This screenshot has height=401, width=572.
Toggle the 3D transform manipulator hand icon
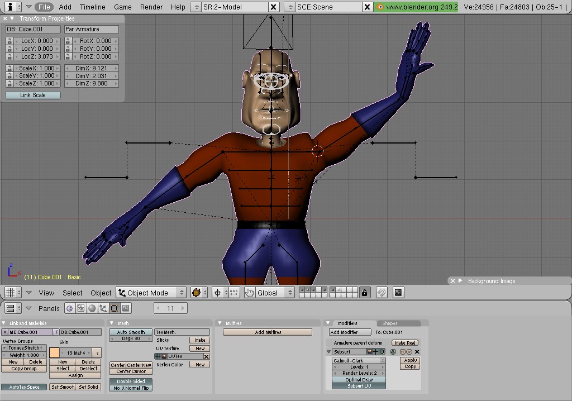pos(250,293)
